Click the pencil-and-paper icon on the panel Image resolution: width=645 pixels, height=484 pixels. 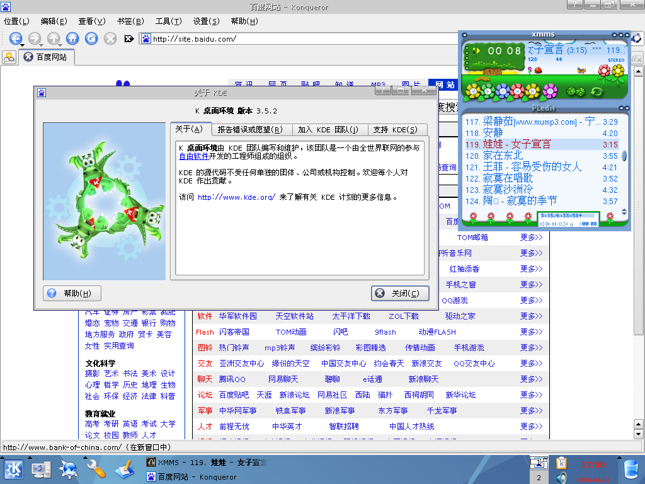pyautogui.click(x=124, y=469)
